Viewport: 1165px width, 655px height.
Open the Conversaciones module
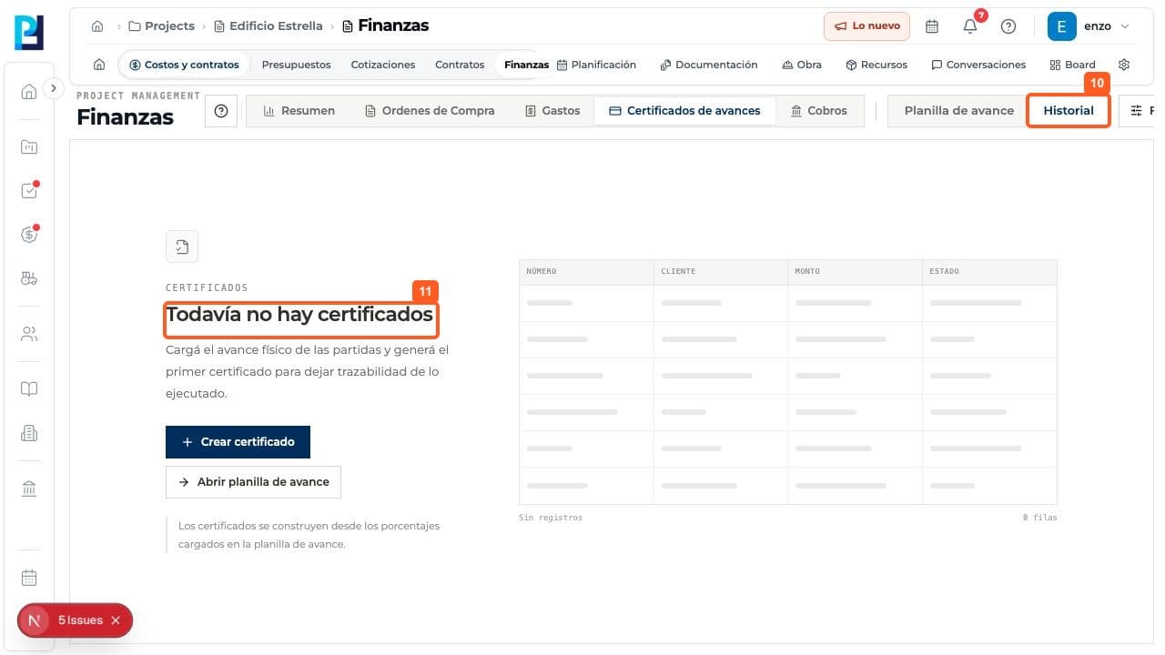978,65
